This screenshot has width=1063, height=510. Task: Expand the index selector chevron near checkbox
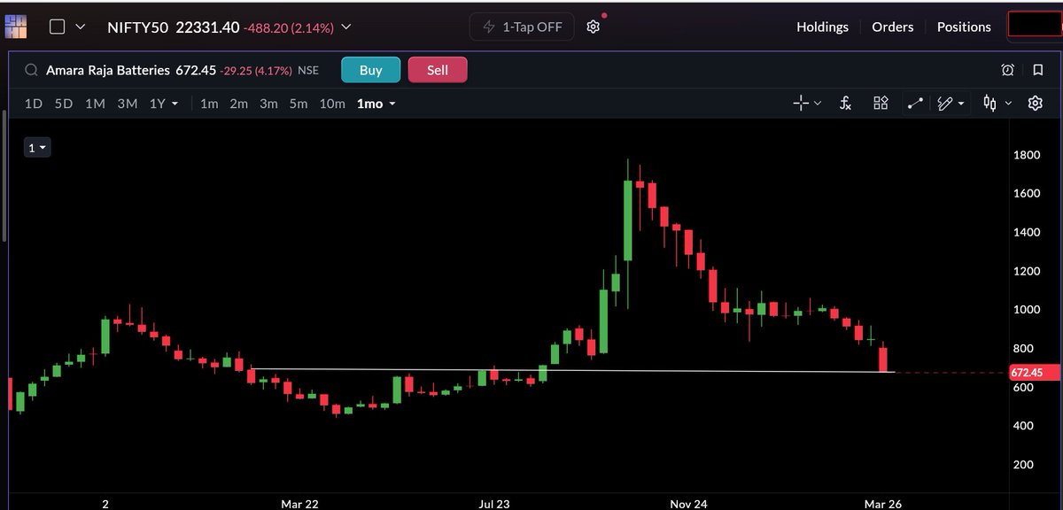point(81,27)
